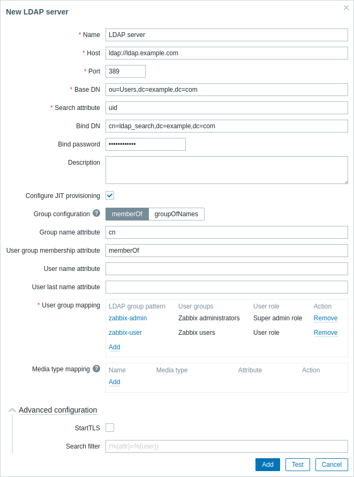Open the zabbix-user group mapping
This screenshot has height=477, width=354.
click(125, 333)
